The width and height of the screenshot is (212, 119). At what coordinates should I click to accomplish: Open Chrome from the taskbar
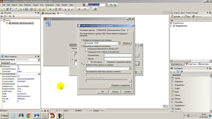29,116
